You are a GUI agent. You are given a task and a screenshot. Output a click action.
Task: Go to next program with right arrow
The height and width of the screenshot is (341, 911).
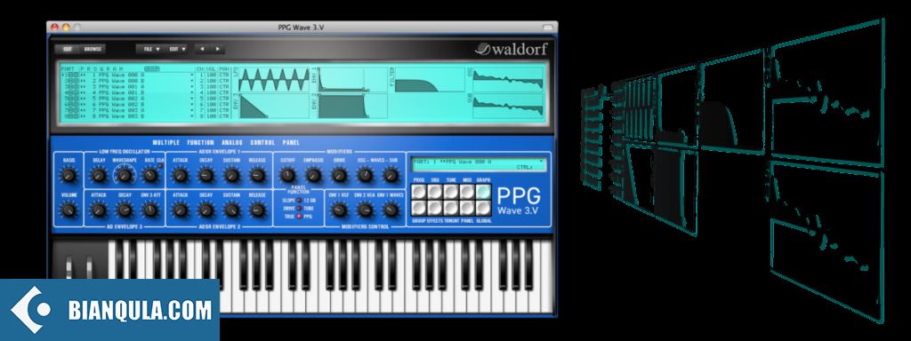(x=217, y=50)
